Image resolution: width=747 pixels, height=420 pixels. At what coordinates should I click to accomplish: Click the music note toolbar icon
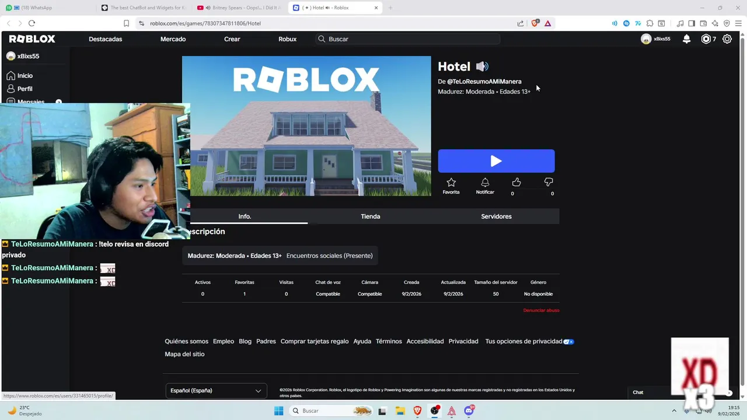coord(680,23)
